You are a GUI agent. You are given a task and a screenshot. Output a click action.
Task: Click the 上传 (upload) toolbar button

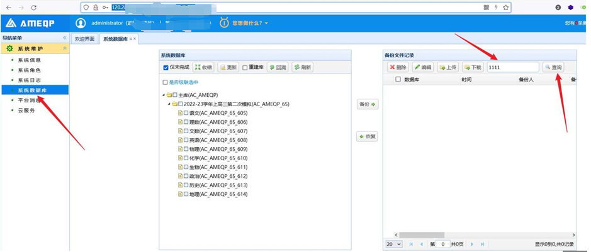tap(448, 67)
